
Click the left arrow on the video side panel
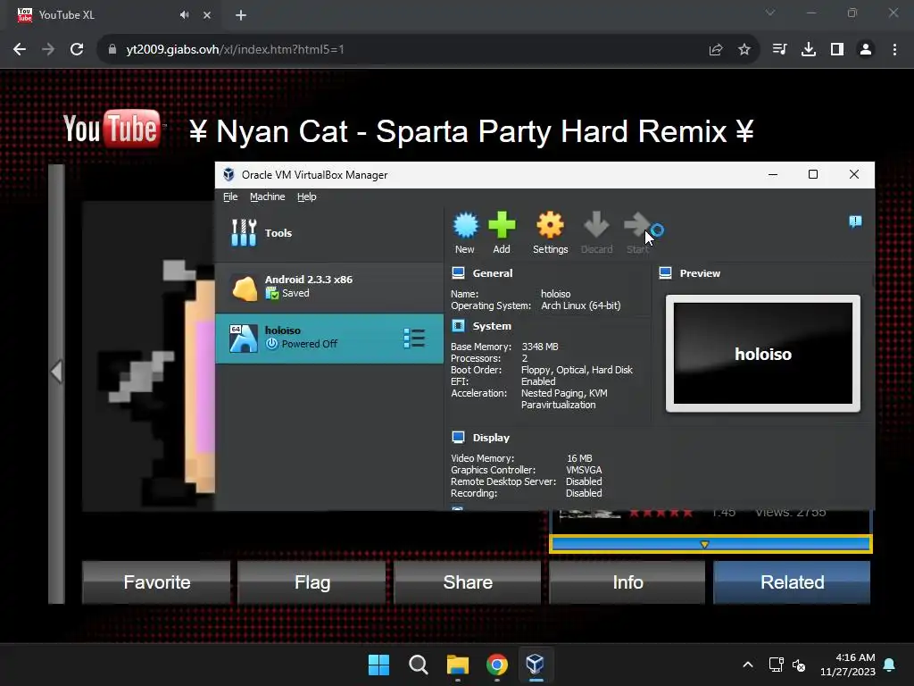pos(56,371)
